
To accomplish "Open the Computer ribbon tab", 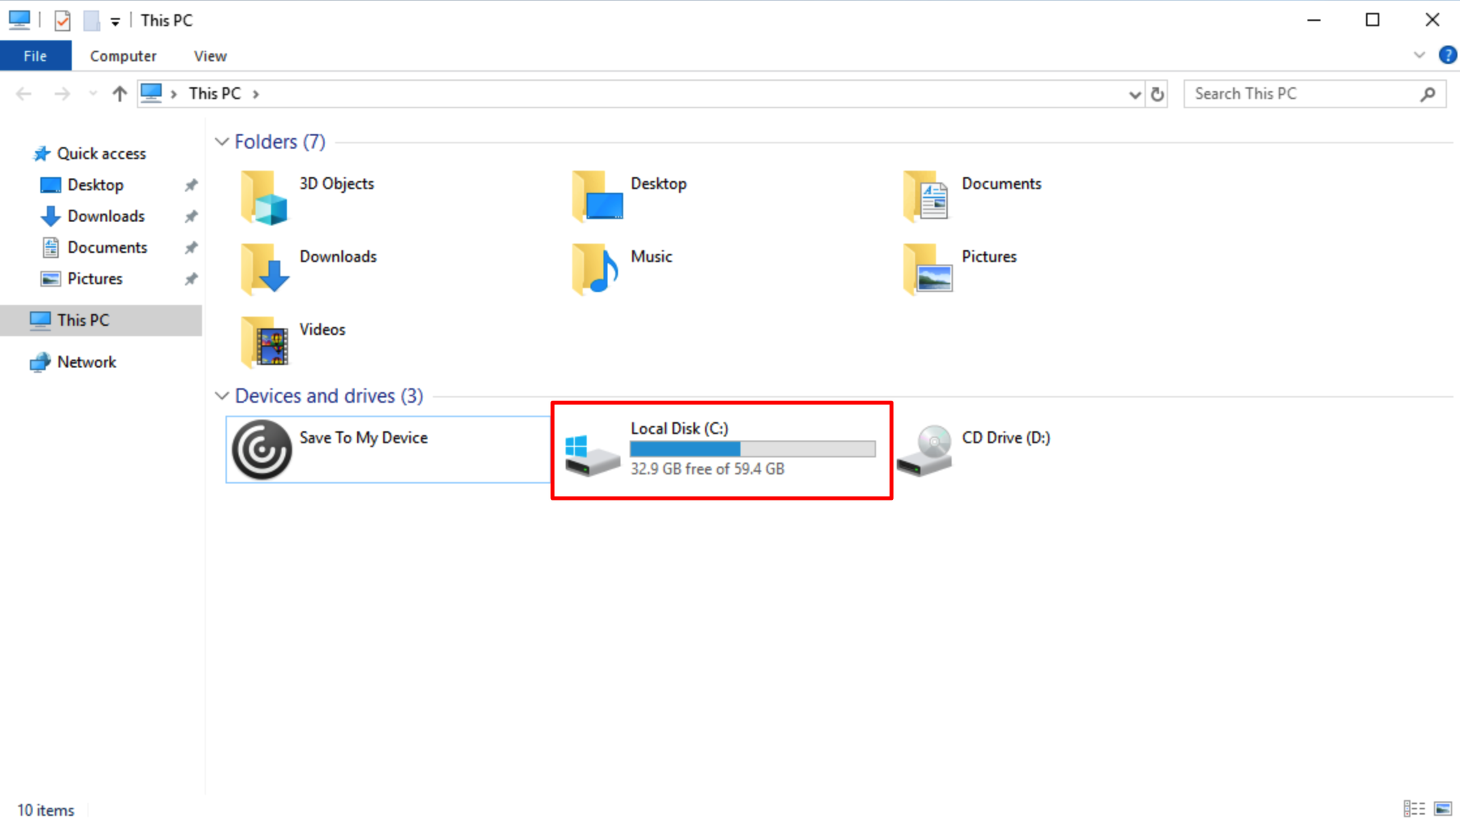I will pyautogui.click(x=123, y=56).
